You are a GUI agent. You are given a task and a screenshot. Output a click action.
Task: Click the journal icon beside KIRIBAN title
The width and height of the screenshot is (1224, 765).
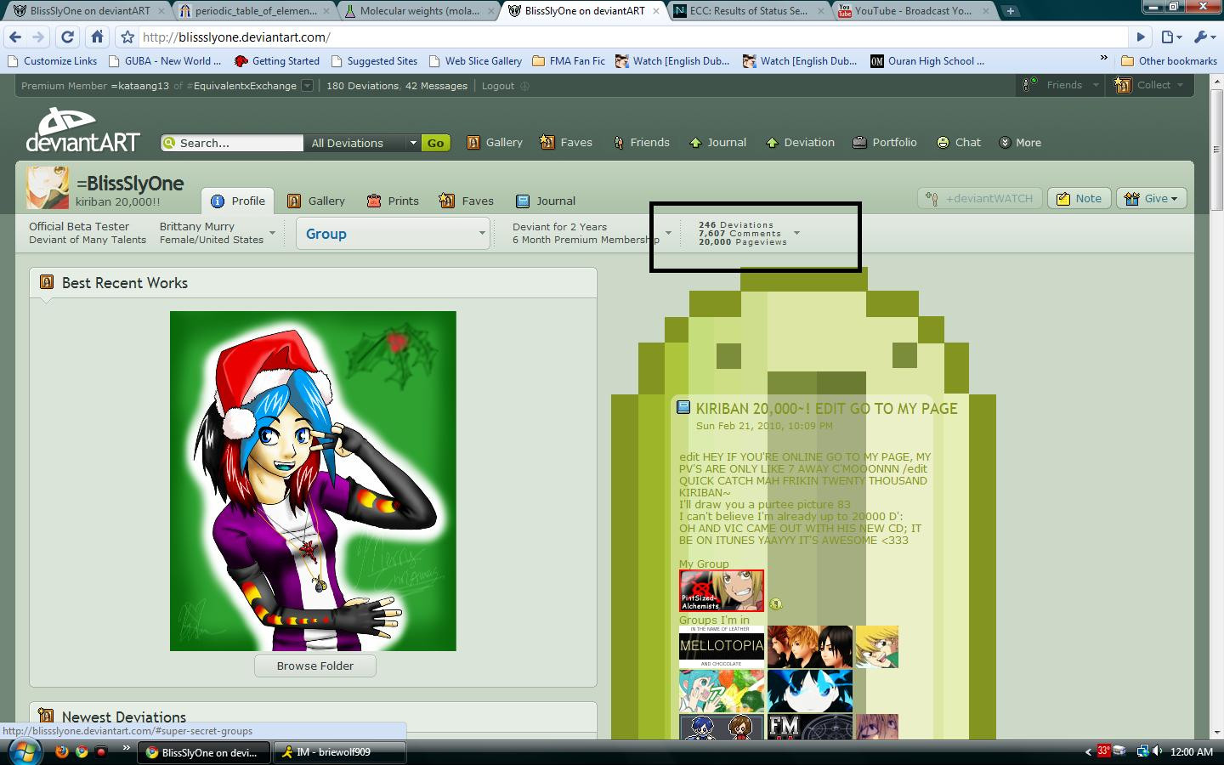click(x=683, y=407)
